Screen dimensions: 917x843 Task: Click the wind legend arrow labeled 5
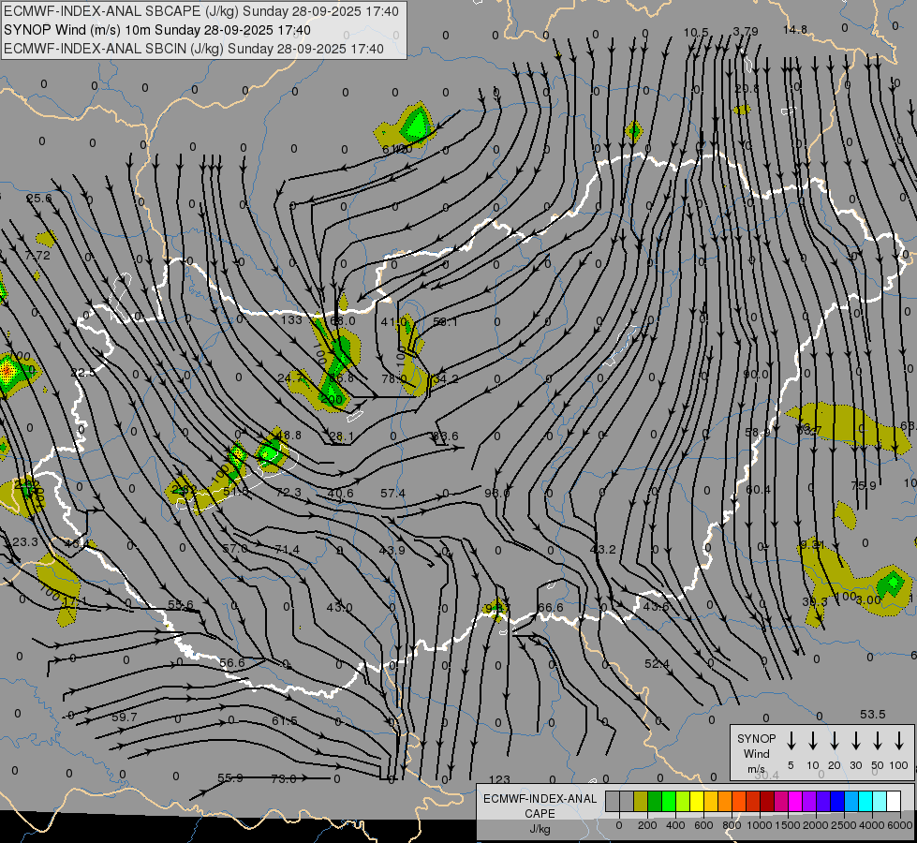click(x=791, y=741)
